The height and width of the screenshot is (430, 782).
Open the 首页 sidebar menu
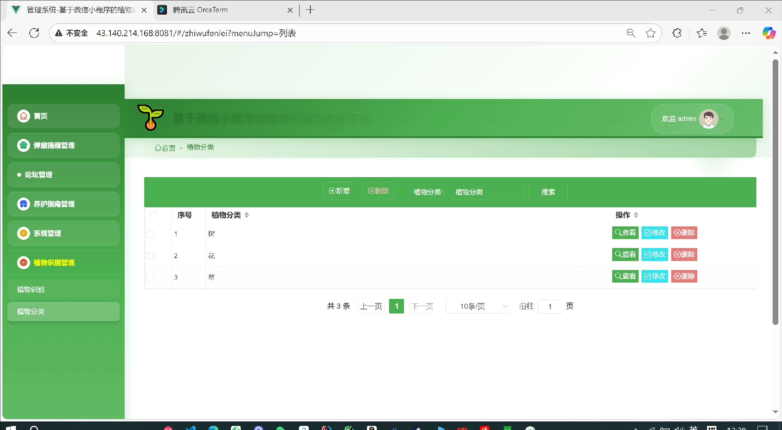64,116
